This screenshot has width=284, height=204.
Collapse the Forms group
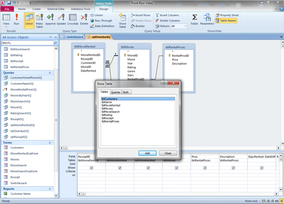point(50,143)
